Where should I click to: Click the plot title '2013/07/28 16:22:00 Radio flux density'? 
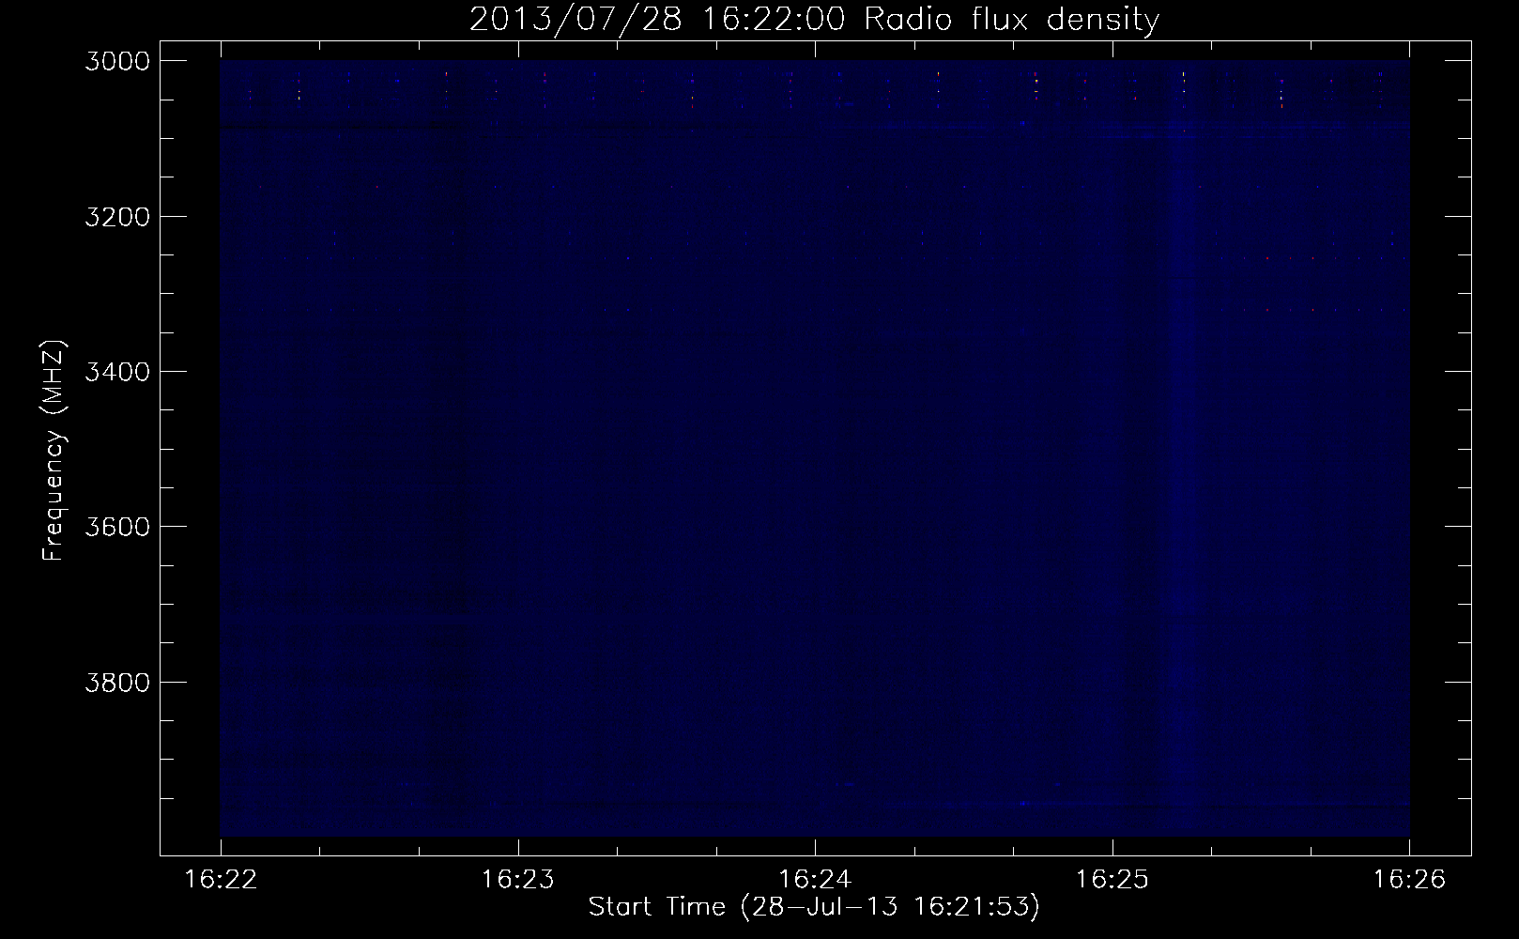coord(814,20)
